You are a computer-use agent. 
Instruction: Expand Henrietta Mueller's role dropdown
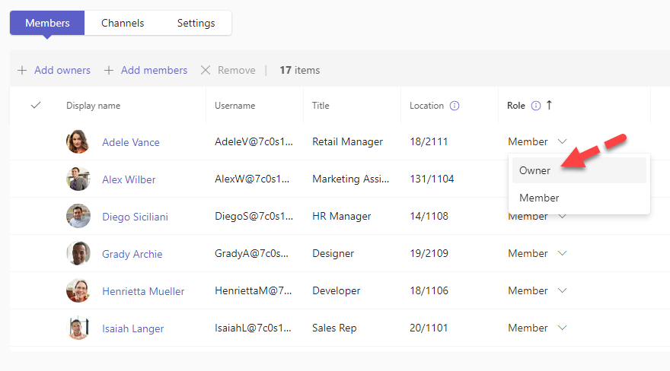(x=563, y=290)
